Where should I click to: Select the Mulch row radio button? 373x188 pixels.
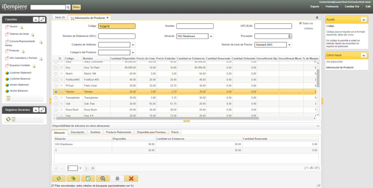pos(56,74)
